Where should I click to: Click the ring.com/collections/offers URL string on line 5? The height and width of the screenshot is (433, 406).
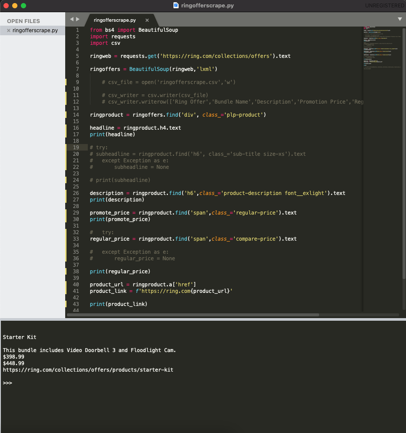[216, 56]
